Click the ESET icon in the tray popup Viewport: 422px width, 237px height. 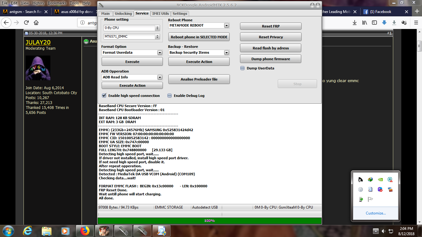click(390, 180)
